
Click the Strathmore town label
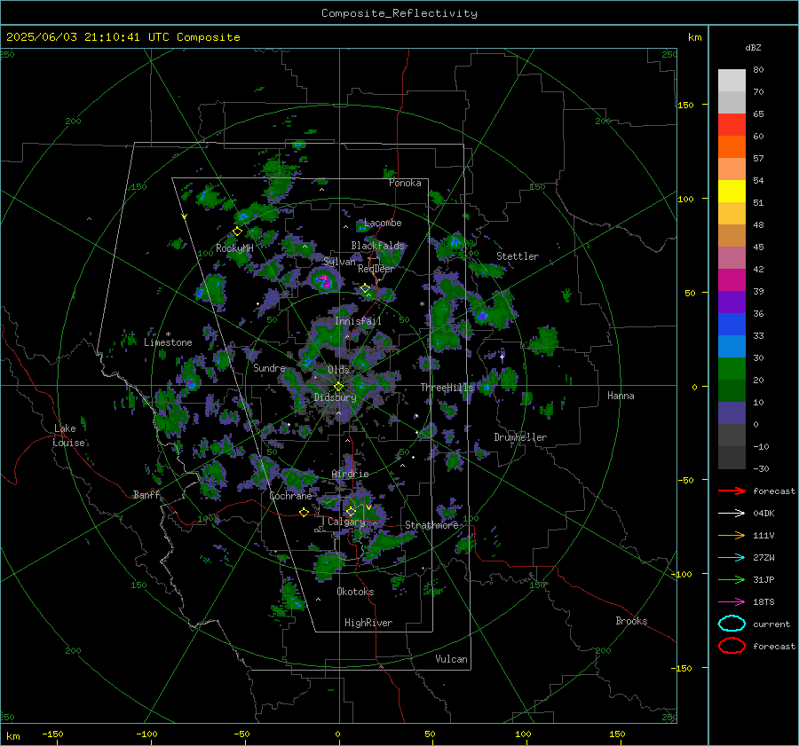tap(431, 525)
